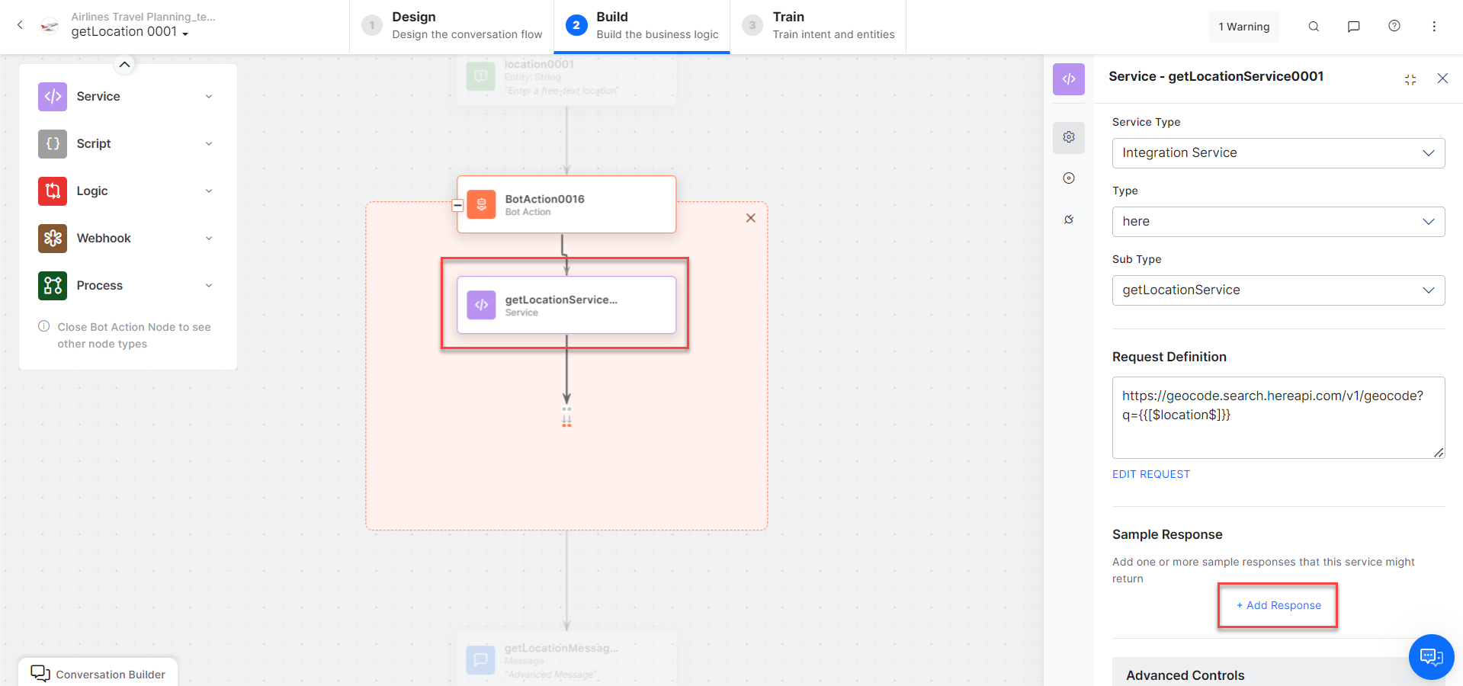Open the comments icon in header
This screenshot has width=1463, height=686.
[1354, 27]
